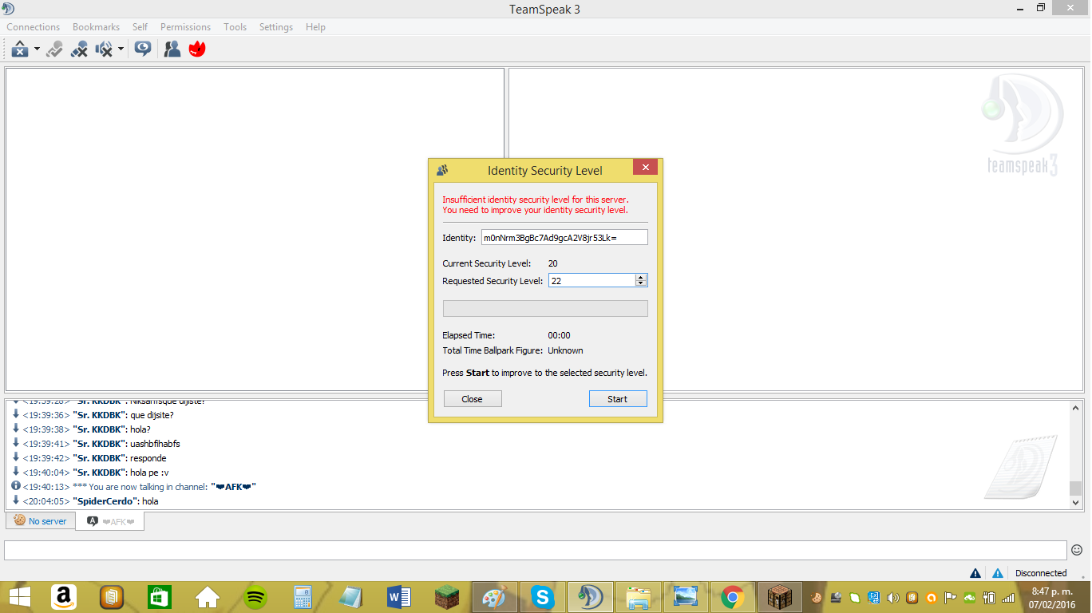The width and height of the screenshot is (1092, 613).
Task: Click the Close button in dialog
Action: click(473, 399)
